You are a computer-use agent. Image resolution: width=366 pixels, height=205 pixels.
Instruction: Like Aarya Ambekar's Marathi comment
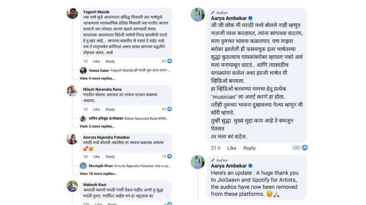[x=232, y=148]
